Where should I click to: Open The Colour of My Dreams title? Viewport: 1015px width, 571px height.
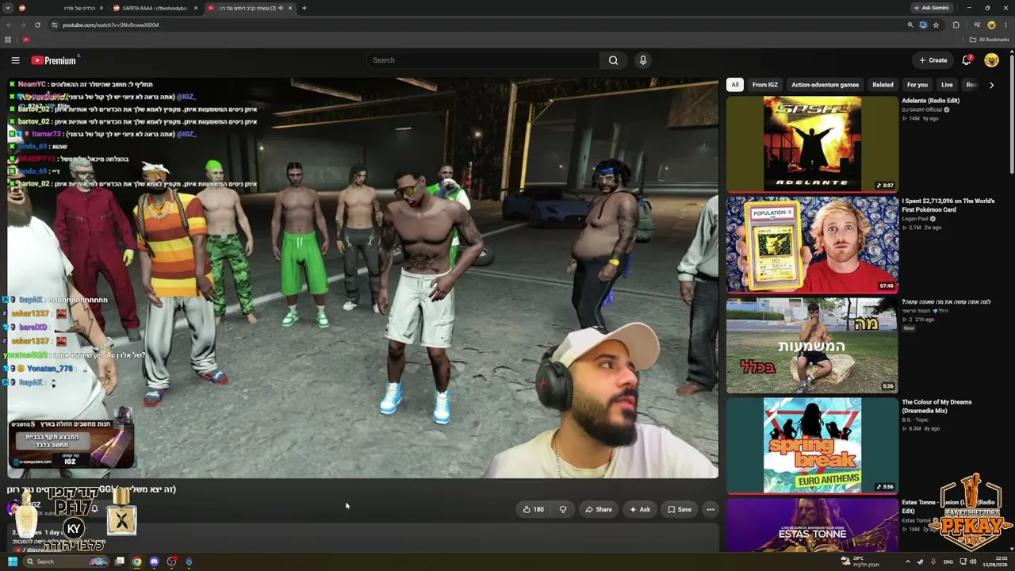(936, 406)
